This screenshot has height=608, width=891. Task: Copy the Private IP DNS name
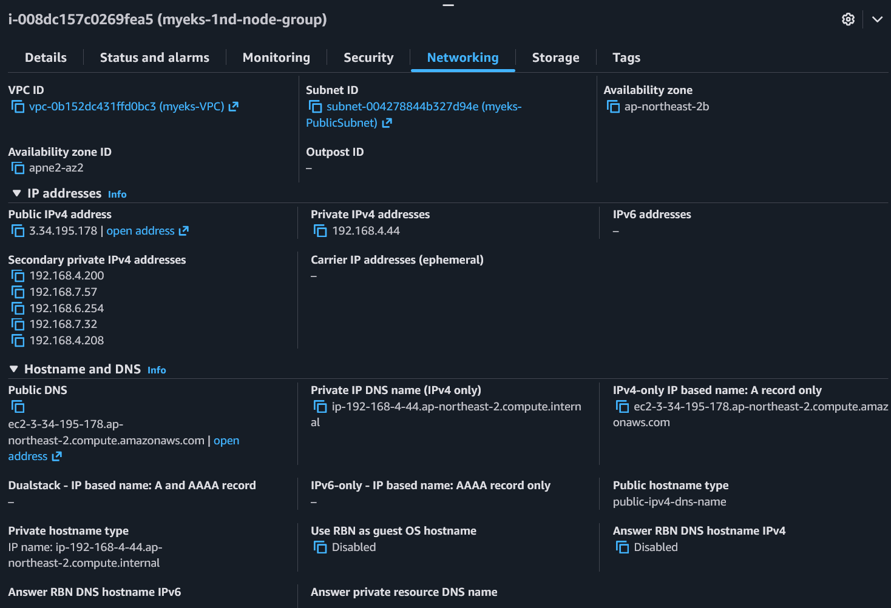click(x=320, y=407)
